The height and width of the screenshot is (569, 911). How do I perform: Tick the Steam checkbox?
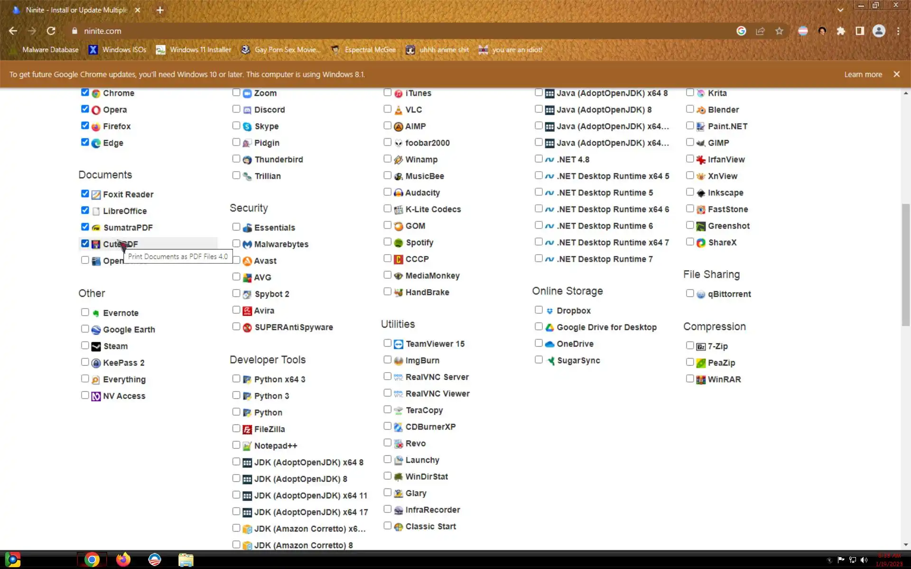click(x=85, y=346)
